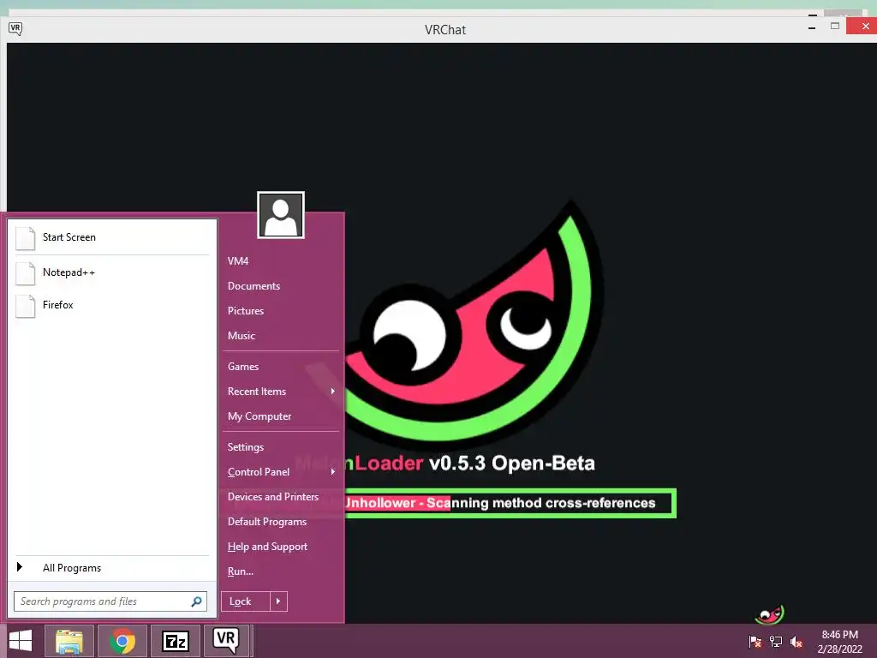877x658 pixels.
Task: Click the Start Screen item icon
Action: tap(25, 238)
